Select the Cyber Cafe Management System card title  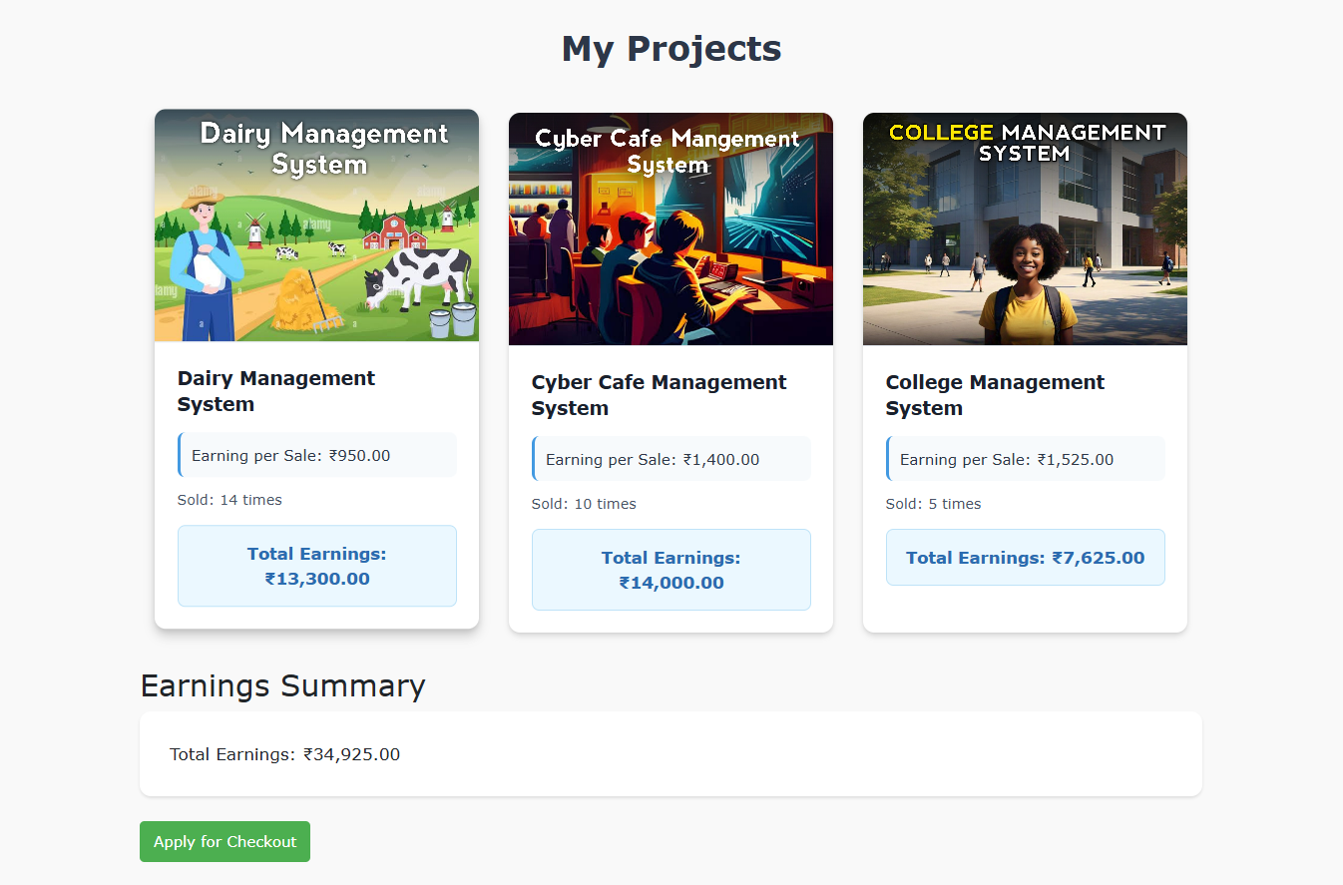[659, 394]
